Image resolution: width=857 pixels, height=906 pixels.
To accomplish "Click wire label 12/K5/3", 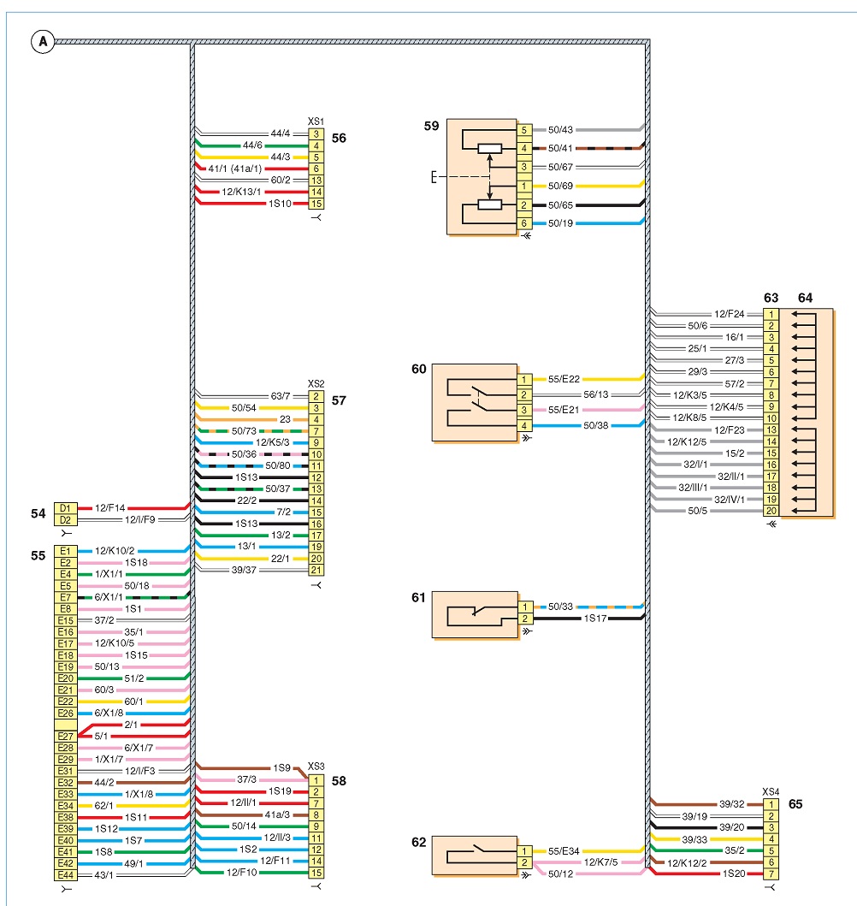I will 273,442.
